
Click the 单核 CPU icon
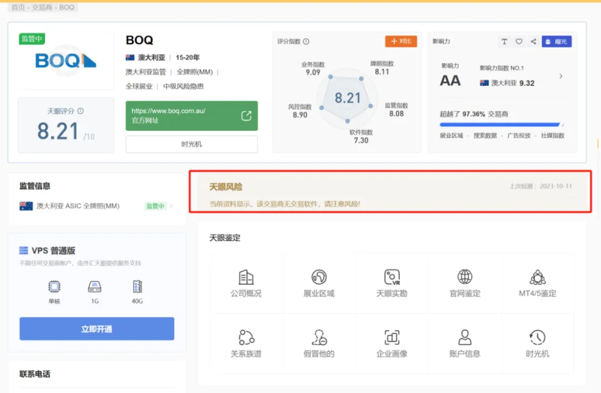54,287
